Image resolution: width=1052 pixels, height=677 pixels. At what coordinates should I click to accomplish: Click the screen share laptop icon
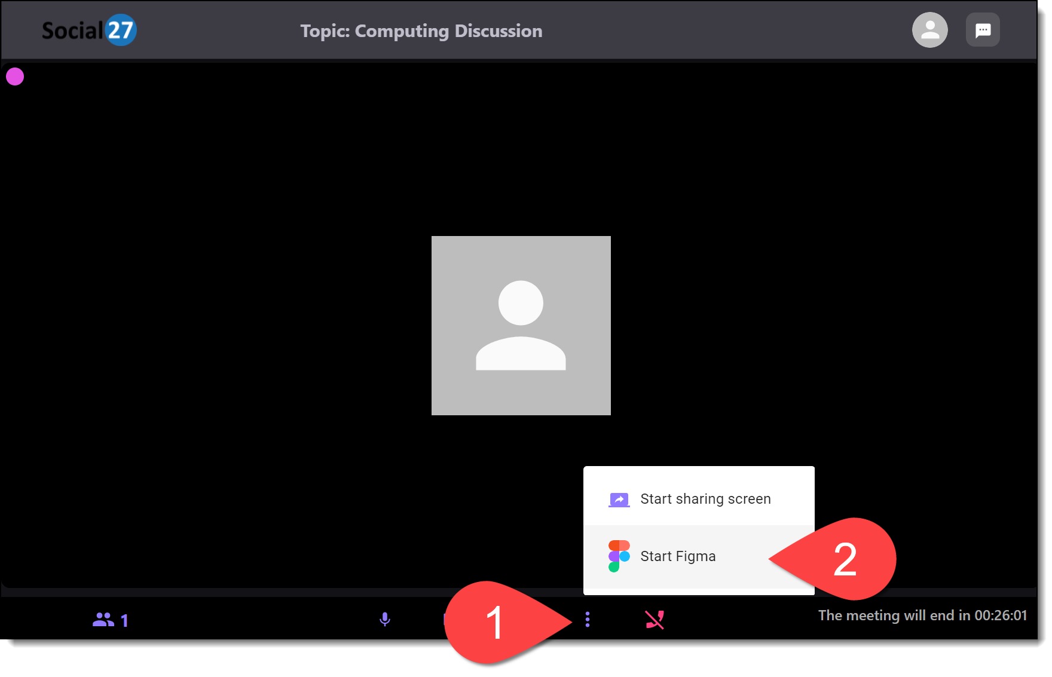point(619,500)
